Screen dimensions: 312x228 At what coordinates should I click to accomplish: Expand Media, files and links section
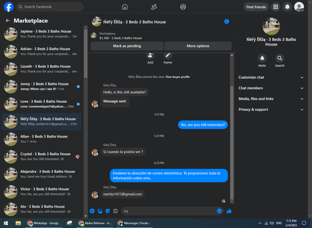coord(271,99)
